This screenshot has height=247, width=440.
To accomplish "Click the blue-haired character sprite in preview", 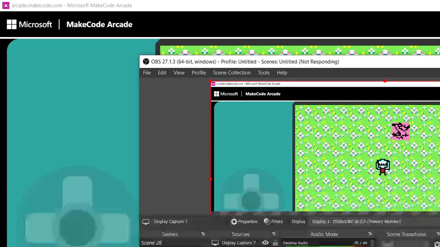I will point(383,167).
